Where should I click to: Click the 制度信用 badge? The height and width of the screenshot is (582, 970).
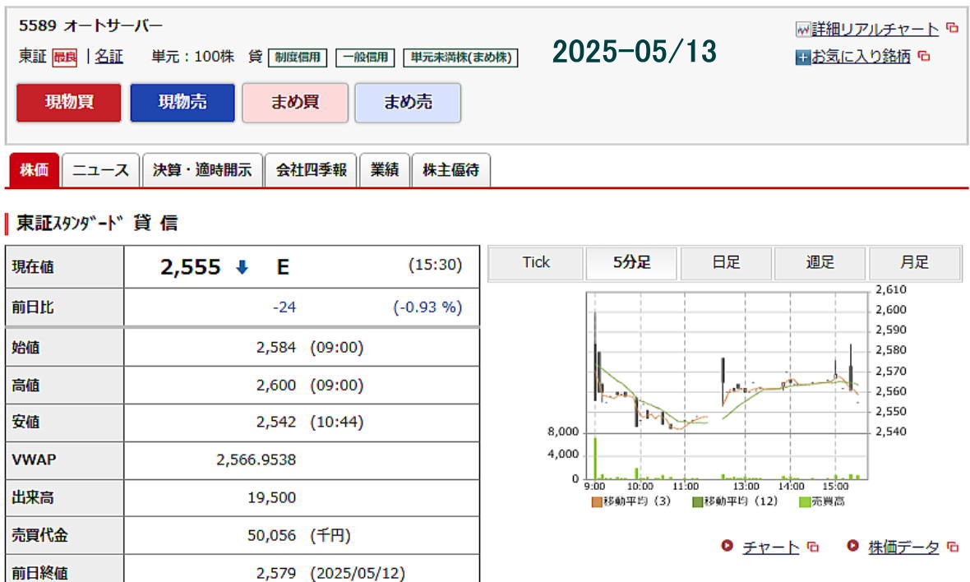click(298, 58)
